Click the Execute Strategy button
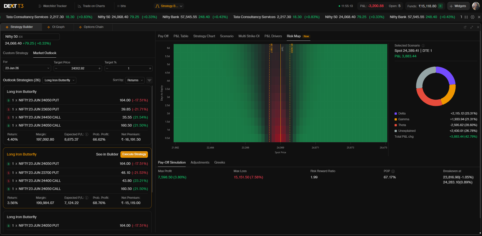 click(x=134, y=154)
